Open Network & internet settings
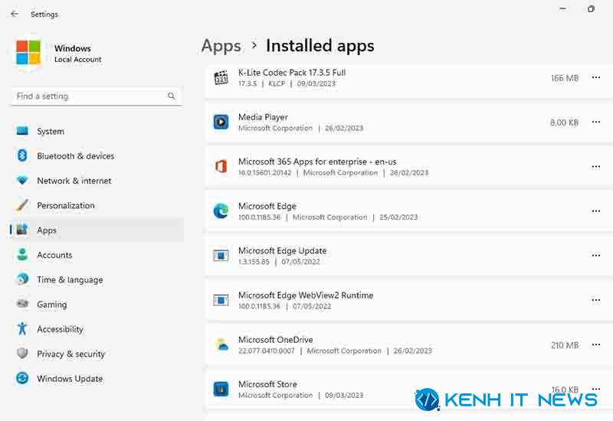Screen dimensions: 613x421 (x=97, y=181)
